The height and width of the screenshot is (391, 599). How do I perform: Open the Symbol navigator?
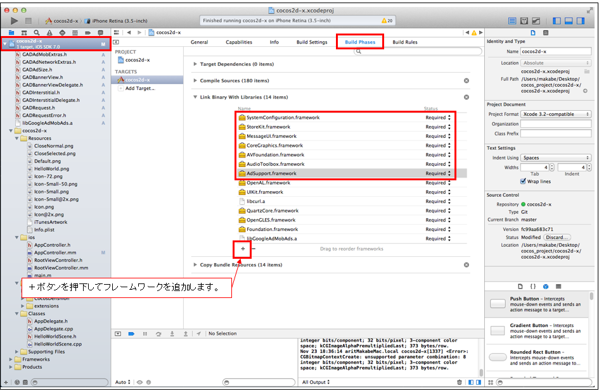pyautogui.click(x=24, y=33)
